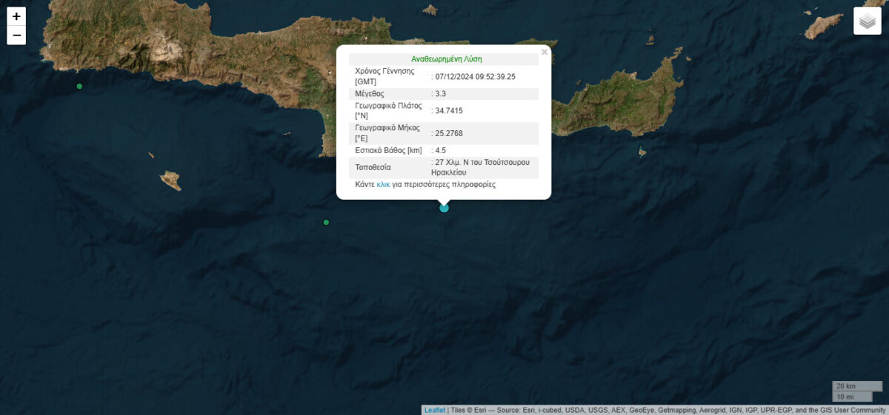Click the magnitude value 3.3
Image resolution: width=889 pixels, height=415 pixels.
pos(440,94)
